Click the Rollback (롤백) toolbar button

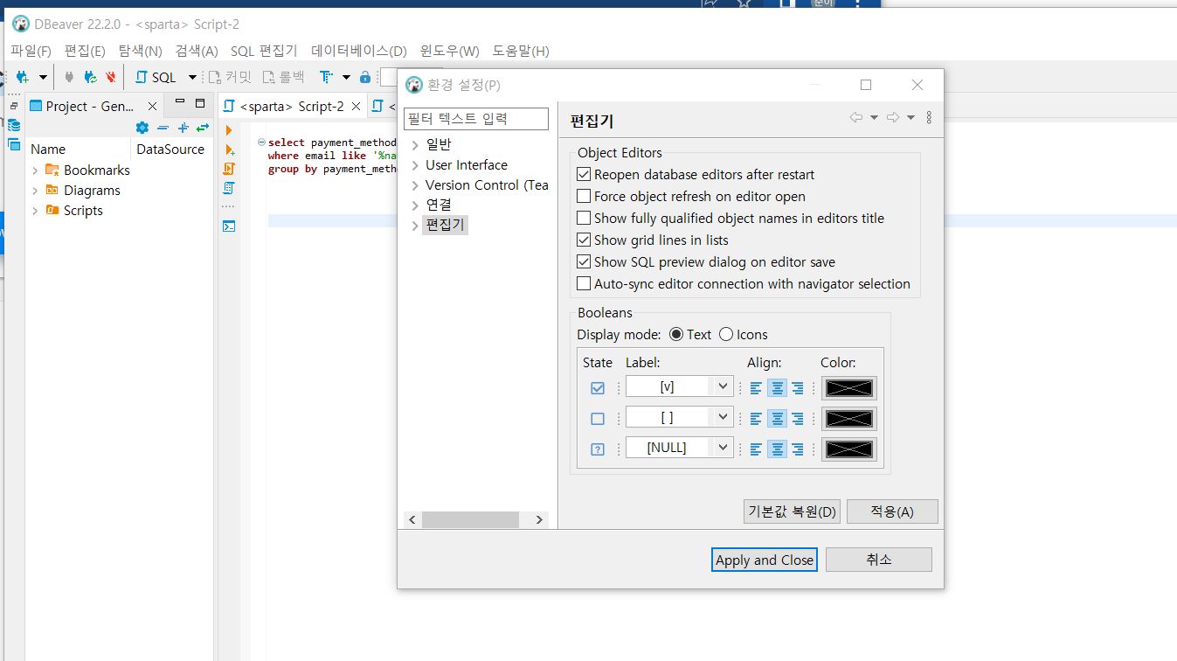284,77
